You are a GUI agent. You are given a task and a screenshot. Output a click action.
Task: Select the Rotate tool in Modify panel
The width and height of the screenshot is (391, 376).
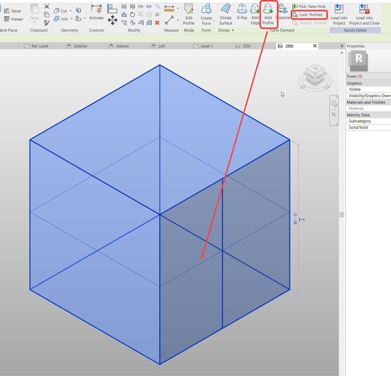132,15
